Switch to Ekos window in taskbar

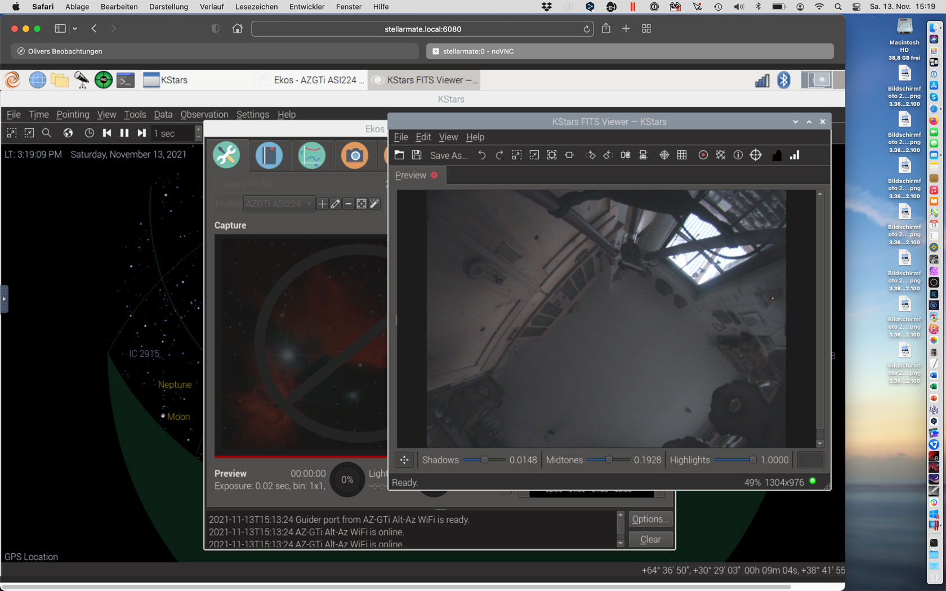point(312,80)
